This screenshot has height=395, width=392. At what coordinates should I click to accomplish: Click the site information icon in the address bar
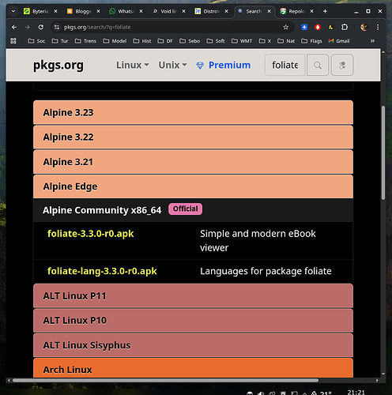(57, 27)
